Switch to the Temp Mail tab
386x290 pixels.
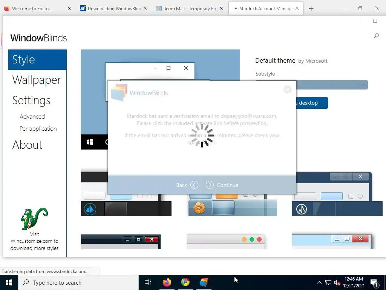187,8
